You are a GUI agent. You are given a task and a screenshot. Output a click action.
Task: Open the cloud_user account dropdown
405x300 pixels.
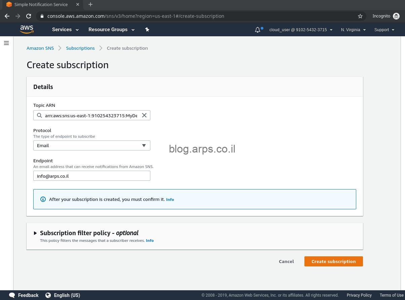[301, 30]
